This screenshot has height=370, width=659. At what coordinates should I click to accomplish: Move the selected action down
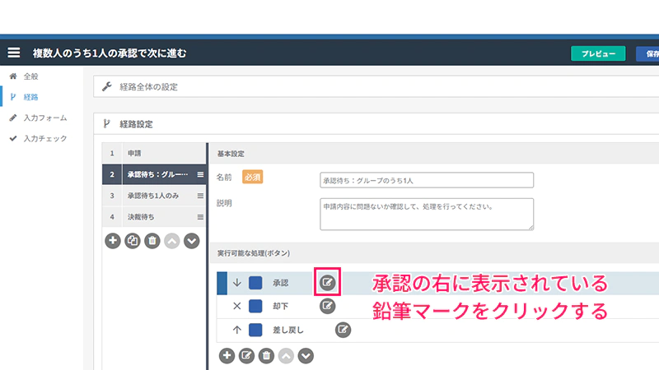306,356
